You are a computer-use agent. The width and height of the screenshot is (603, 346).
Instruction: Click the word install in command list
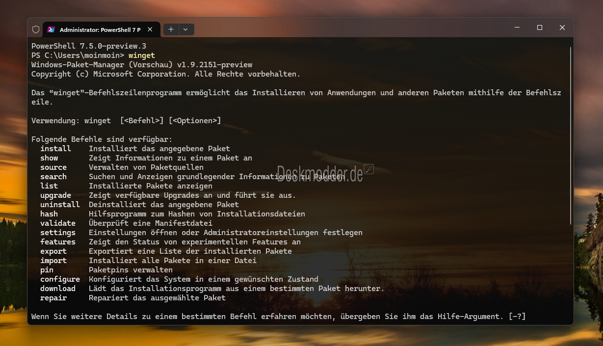(x=55, y=149)
